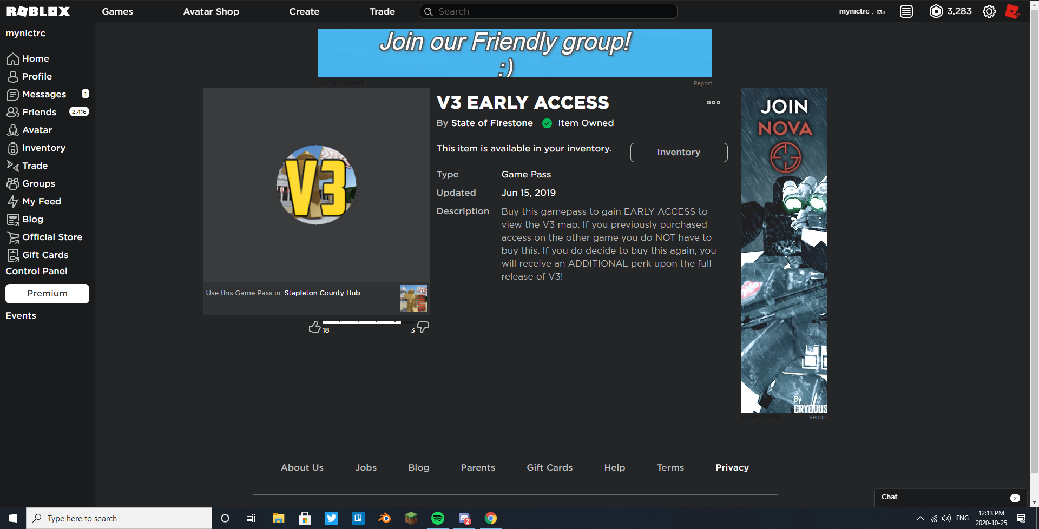This screenshot has height=529, width=1039.
Task: Click the red icon right of the settings gear
Action: tap(1012, 11)
